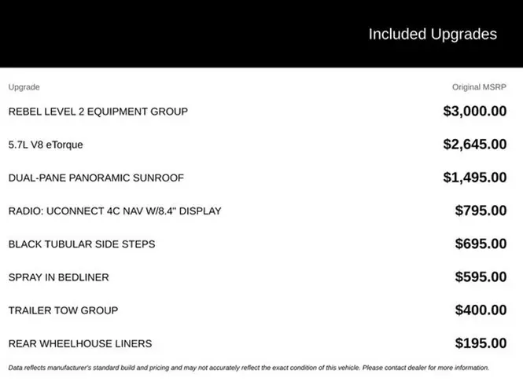523x392 pixels.
Task: Click the $3,000.00 price
Action: click(x=475, y=112)
